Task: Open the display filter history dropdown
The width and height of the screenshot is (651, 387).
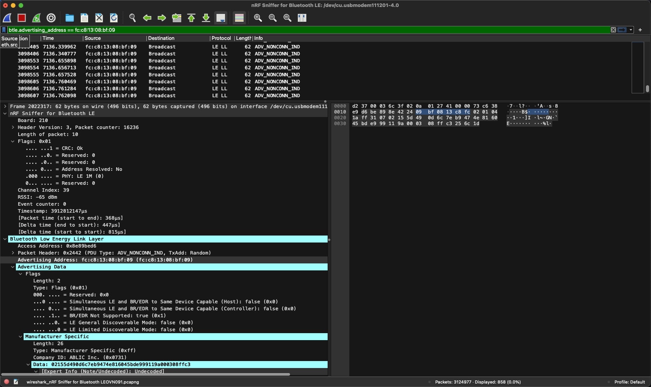Action: [631, 30]
